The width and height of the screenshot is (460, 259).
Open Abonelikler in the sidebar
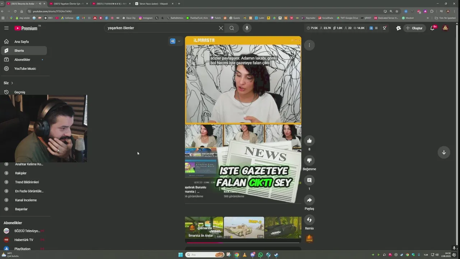(x=24, y=60)
